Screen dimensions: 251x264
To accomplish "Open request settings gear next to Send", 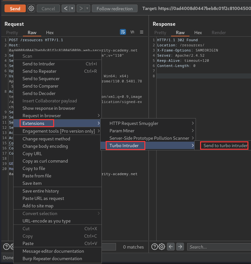I will (x=31, y=8).
